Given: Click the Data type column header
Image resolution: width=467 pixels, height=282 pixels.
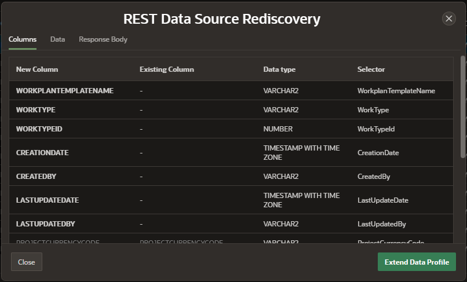Looking at the screenshot, I should 279,69.
